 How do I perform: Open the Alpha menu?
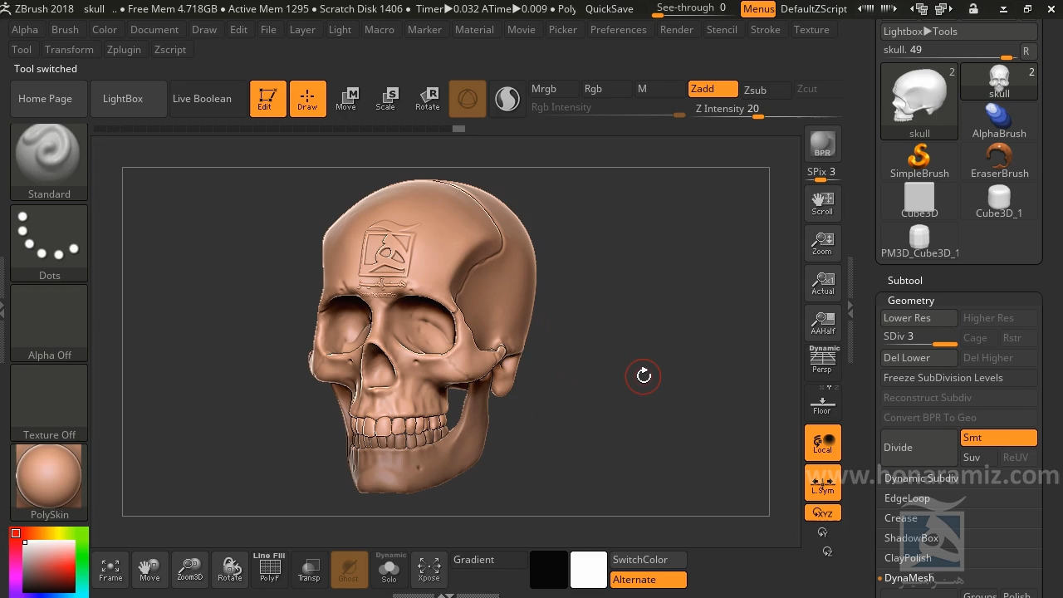25,30
